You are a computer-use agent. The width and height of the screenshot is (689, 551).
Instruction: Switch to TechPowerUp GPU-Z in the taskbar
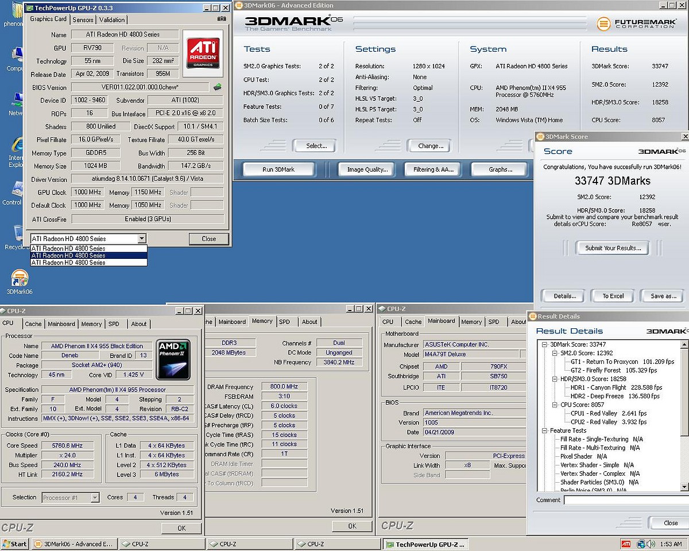(427, 544)
